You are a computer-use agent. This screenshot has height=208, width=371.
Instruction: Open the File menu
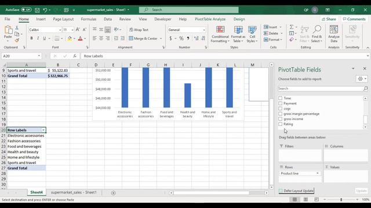tap(8, 19)
